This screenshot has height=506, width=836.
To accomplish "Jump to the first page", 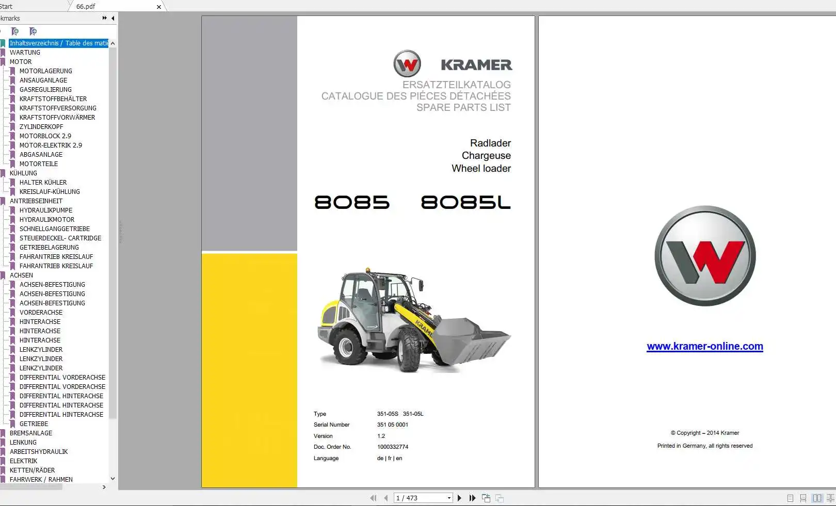I will point(373,498).
